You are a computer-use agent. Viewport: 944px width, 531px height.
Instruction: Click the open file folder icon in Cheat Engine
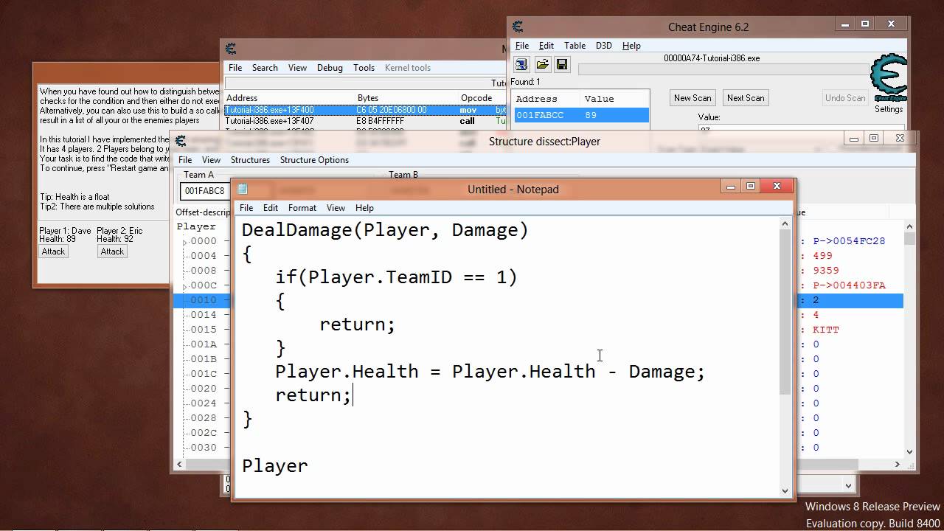click(x=542, y=64)
